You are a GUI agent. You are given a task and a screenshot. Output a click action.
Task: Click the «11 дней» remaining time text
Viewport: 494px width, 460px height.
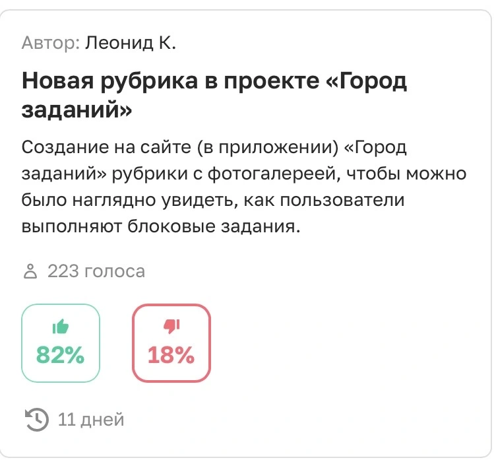pyautogui.click(x=91, y=420)
